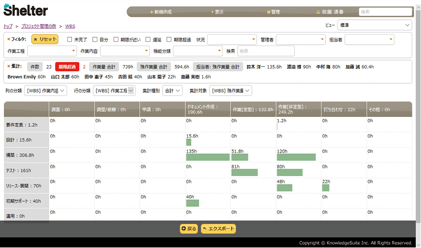Click the Shelter logo
Screen dimensions: 421x248
[x=25, y=11]
